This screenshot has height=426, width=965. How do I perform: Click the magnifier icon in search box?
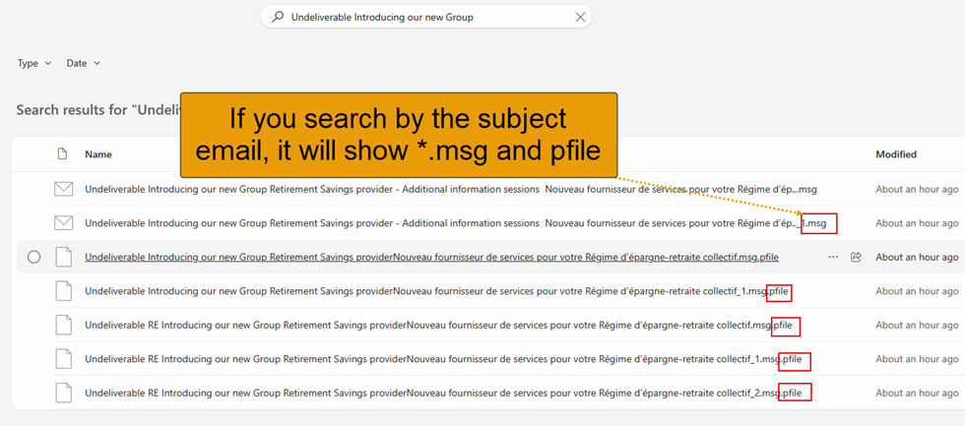click(278, 17)
